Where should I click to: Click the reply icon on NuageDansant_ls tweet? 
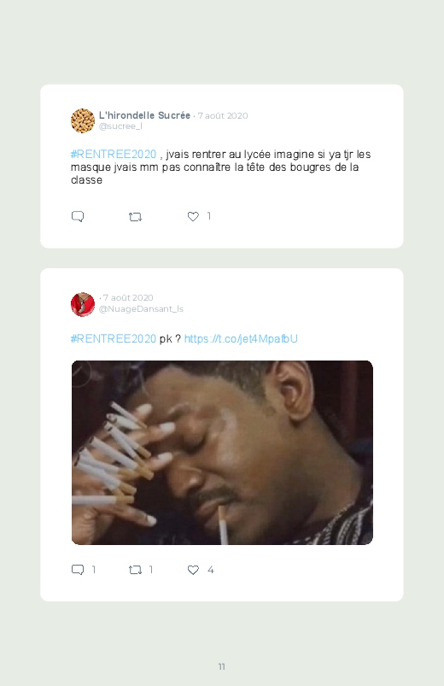[x=78, y=570]
